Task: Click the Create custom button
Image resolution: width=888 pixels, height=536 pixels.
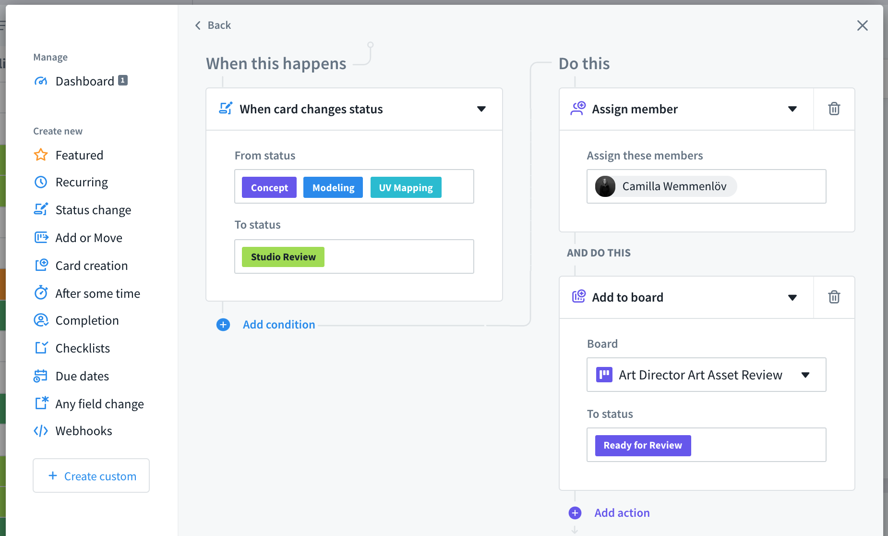Action: point(91,475)
